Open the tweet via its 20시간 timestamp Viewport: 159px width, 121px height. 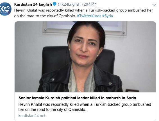[90, 4]
